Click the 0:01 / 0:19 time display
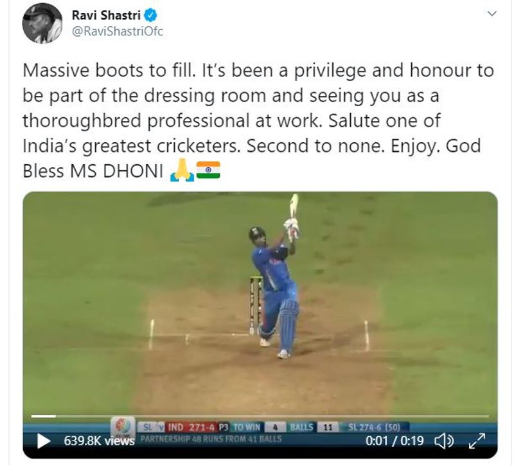514x465 pixels. 394,441
